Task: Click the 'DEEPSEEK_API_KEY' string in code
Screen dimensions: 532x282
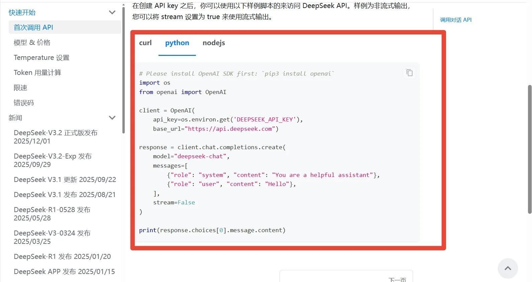Action: pyautogui.click(x=265, y=119)
